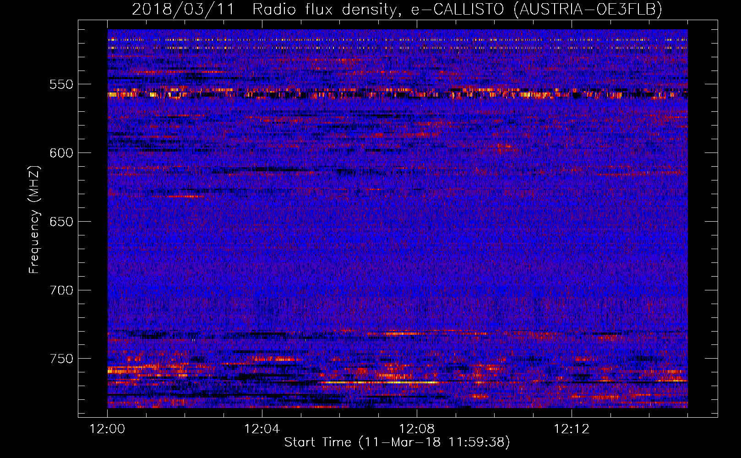Click the 750 frequency tick label
The width and height of the screenshot is (741, 458).
point(61,359)
